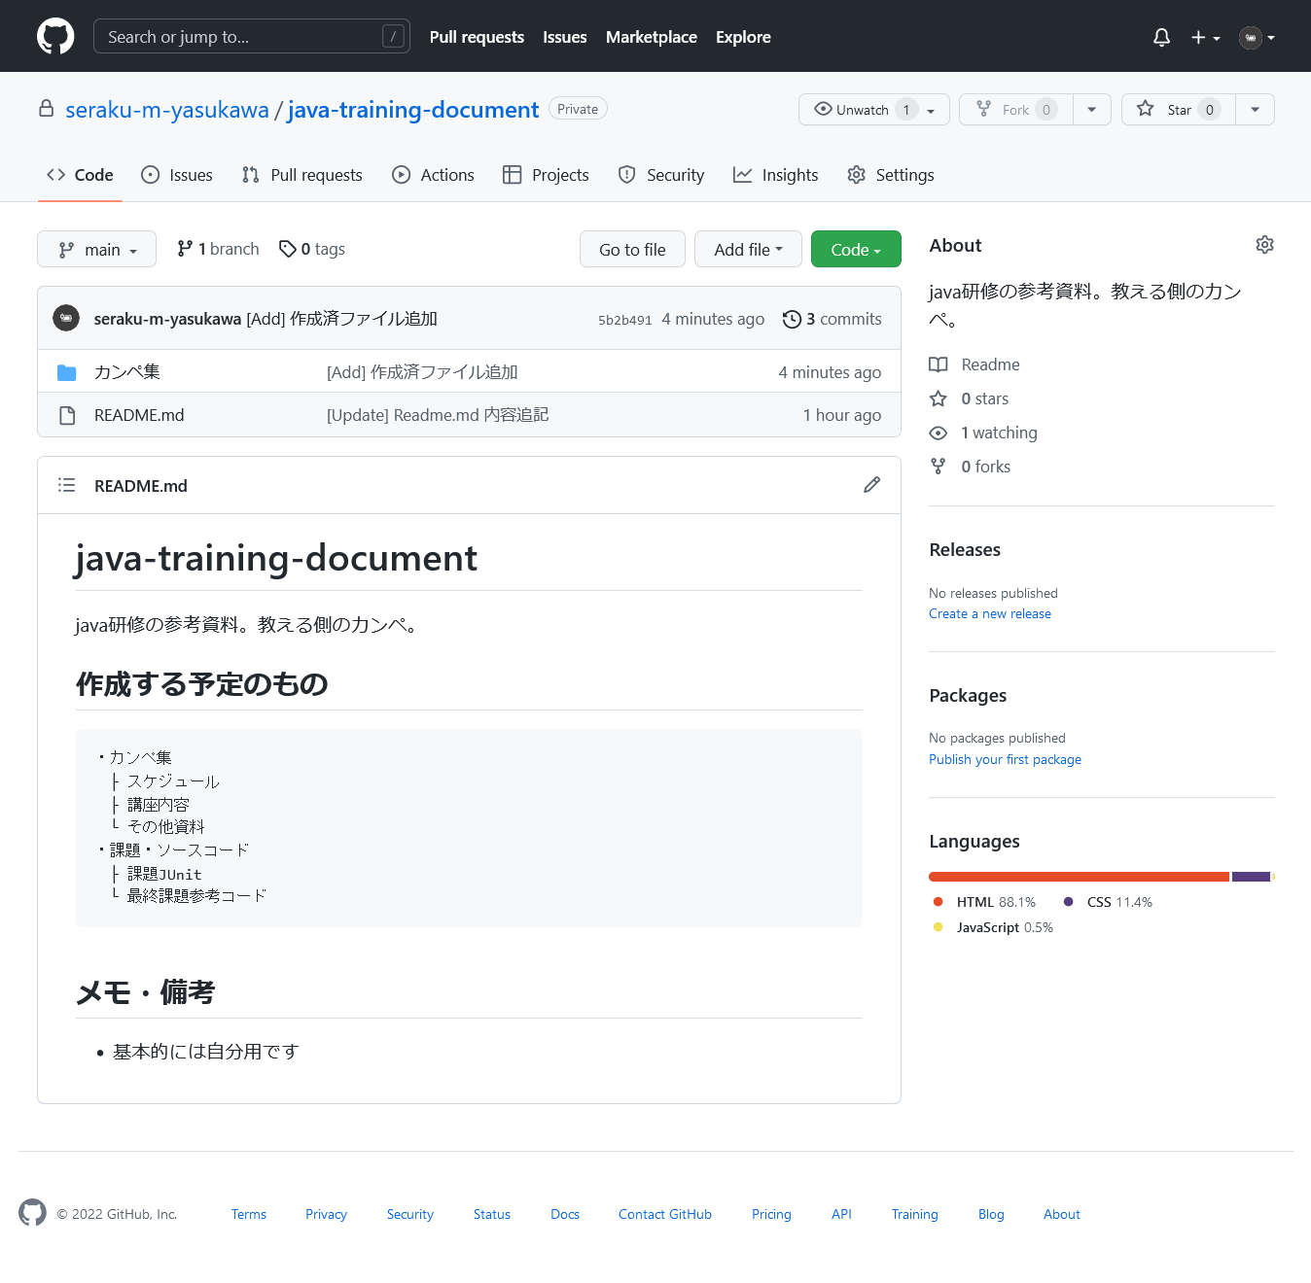
Task: Open Explore in top navigation
Action: [743, 37]
